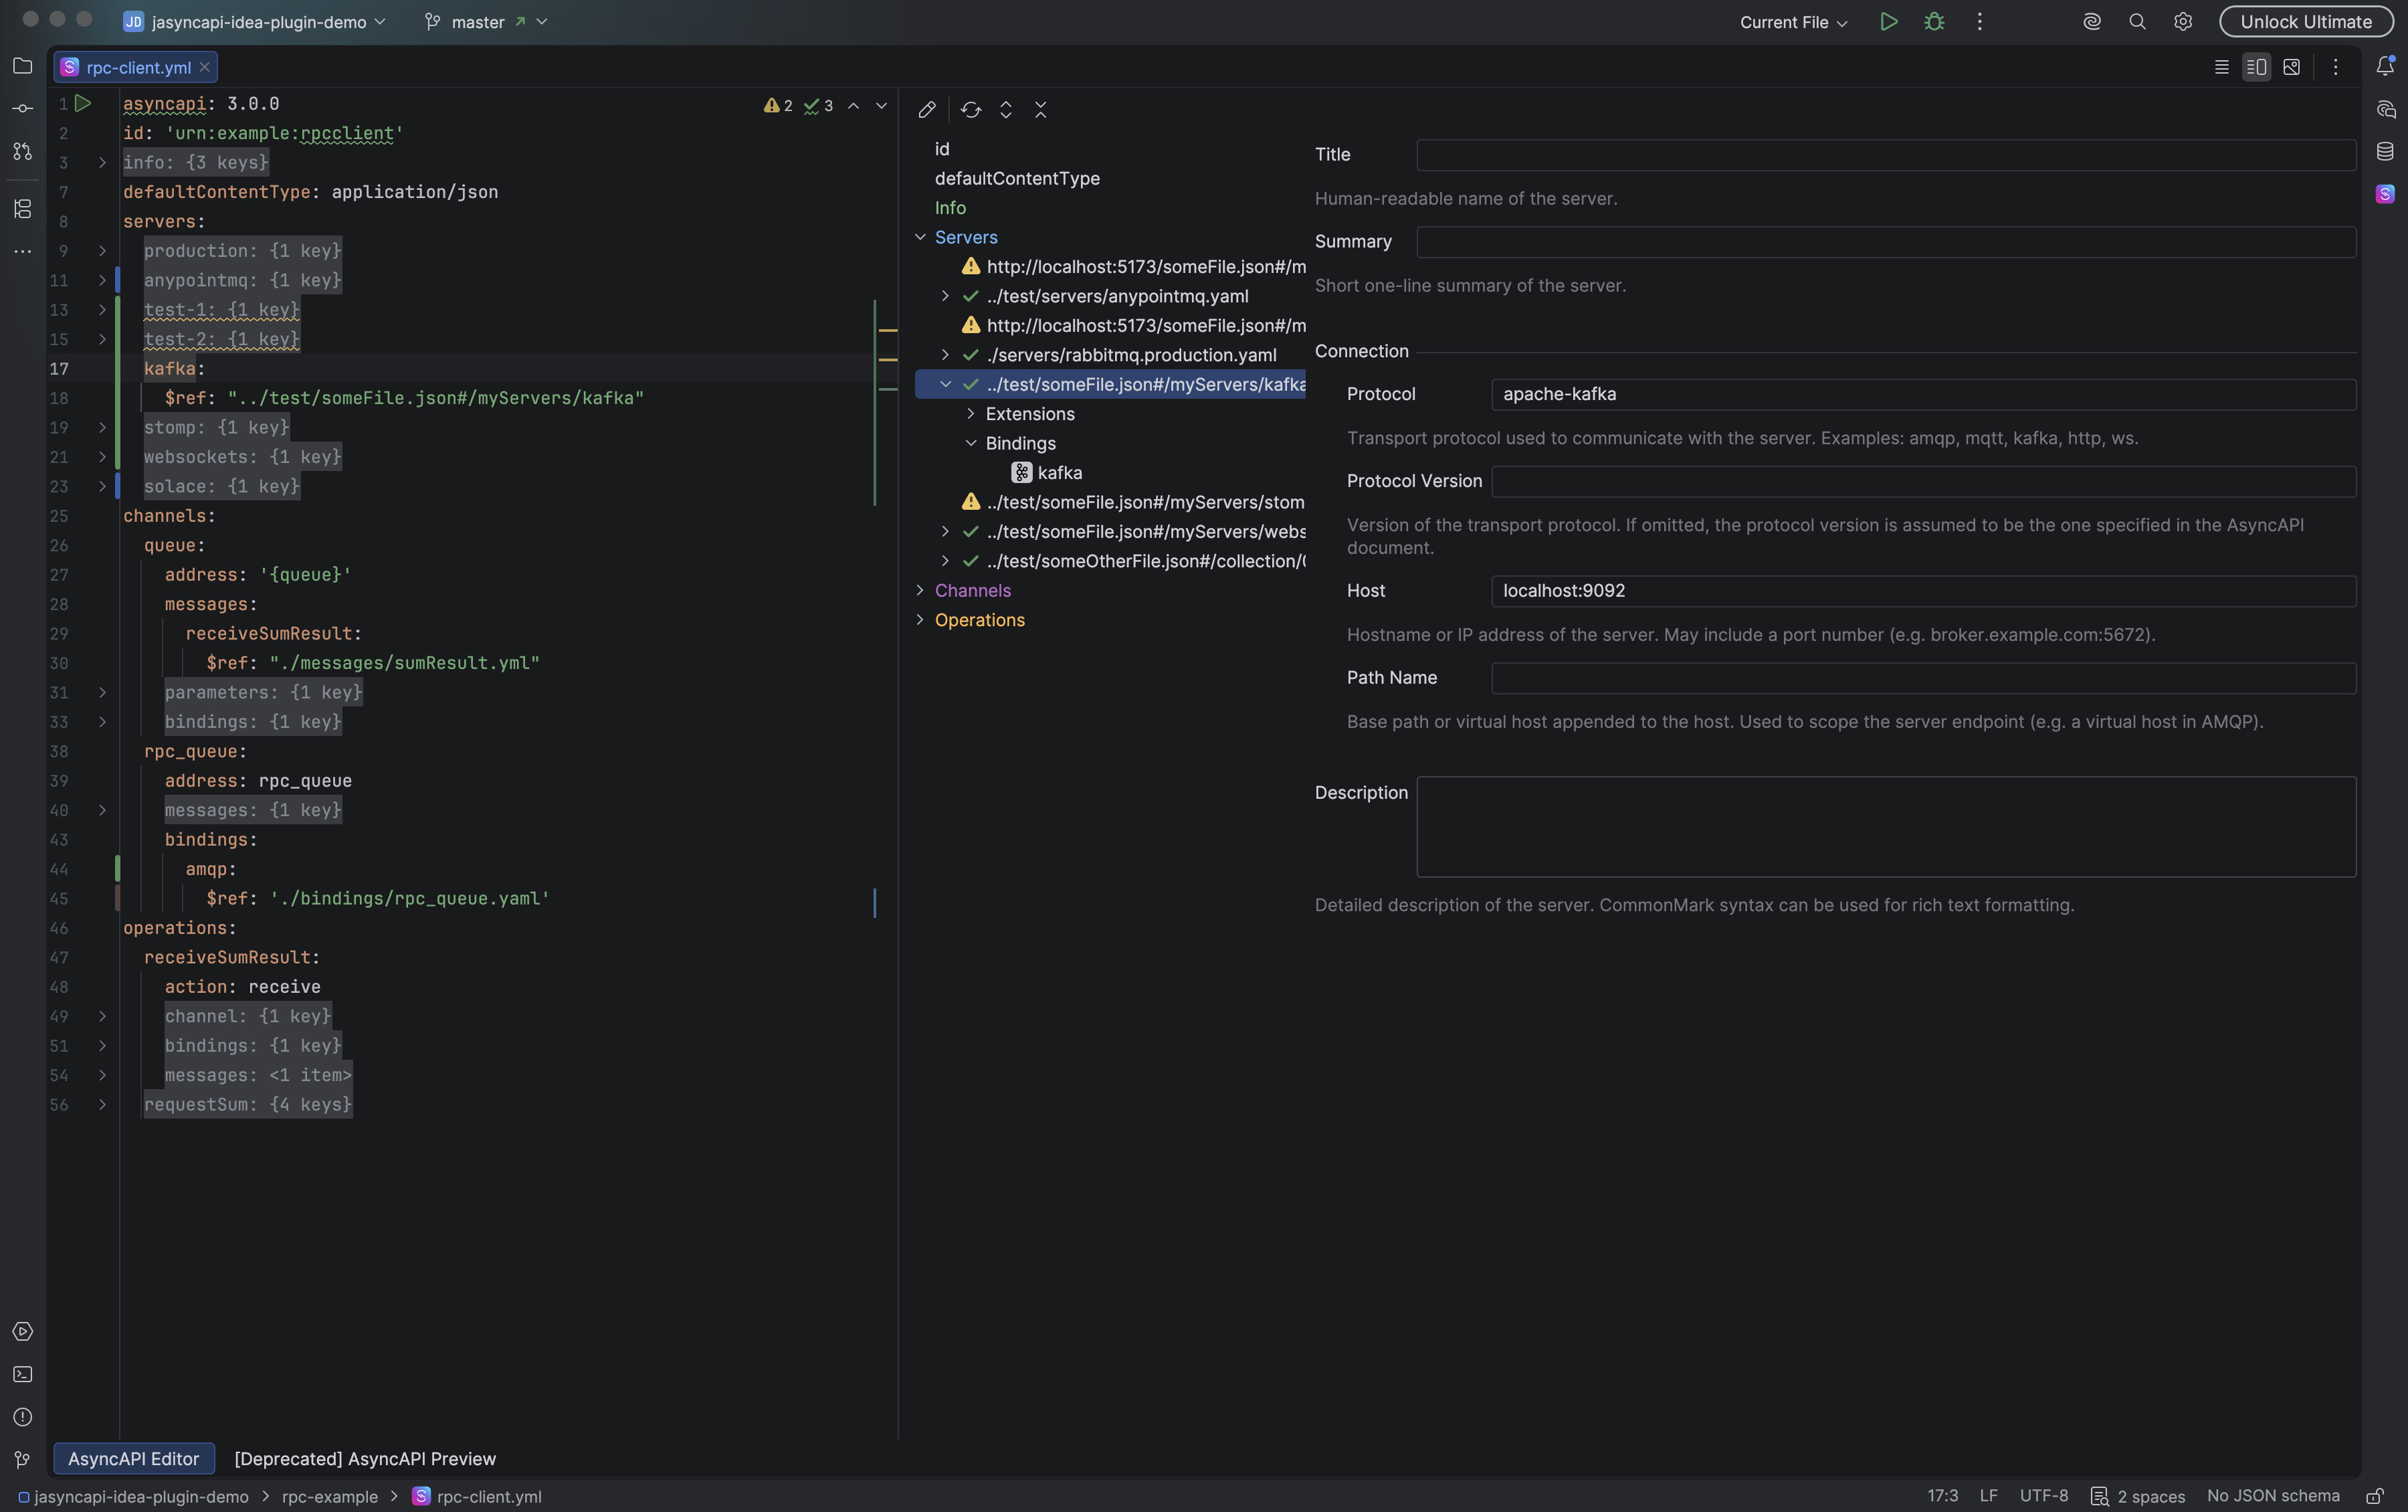Open jasyncapi-idea-plugin-demo project dropdown
The image size is (2408, 1512).
point(255,21)
